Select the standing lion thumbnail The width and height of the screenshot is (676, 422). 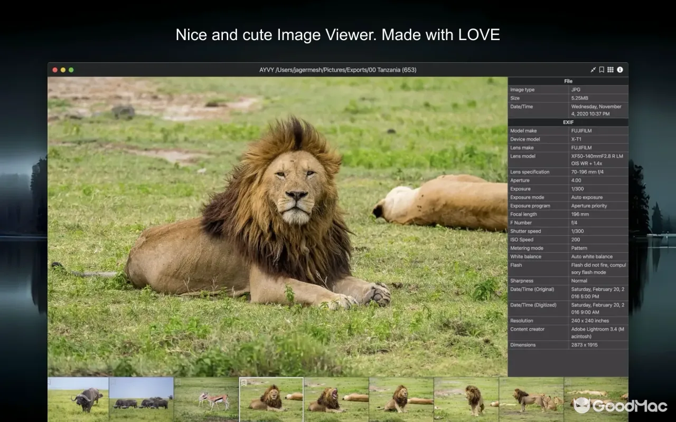(x=466, y=399)
